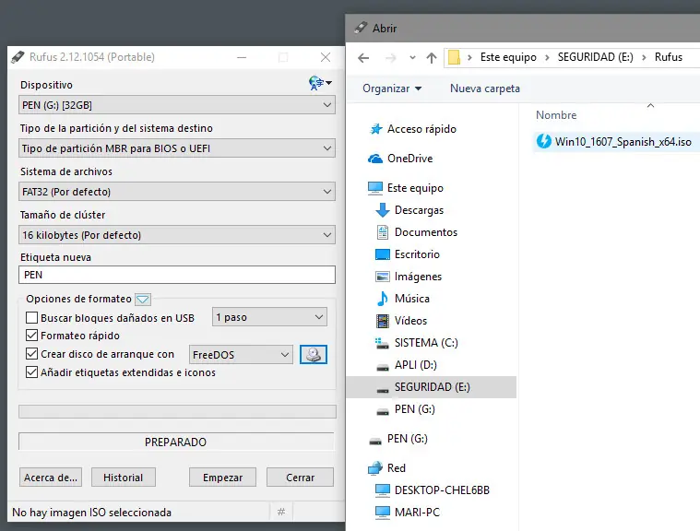This screenshot has height=531, width=700.
Task: Open the FreeDOS boot type dropdown
Action: click(241, 355)
